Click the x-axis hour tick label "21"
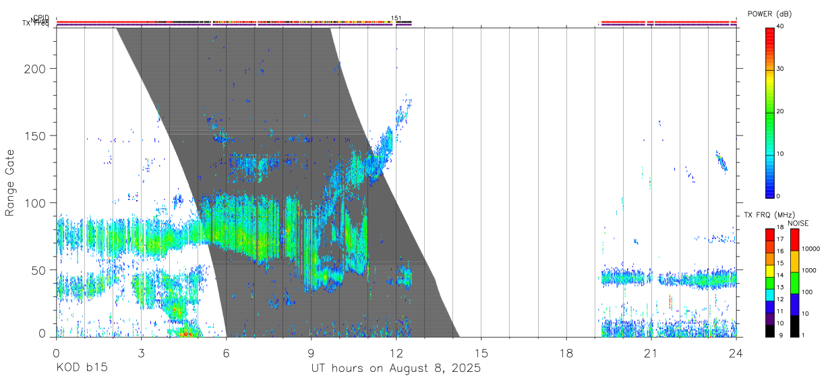Viewport: 828px width, 382px height. point(651,352)
